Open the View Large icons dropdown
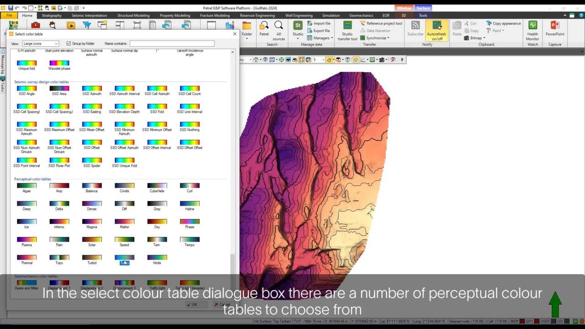This screenshot has height=329, width=585. 40,43
